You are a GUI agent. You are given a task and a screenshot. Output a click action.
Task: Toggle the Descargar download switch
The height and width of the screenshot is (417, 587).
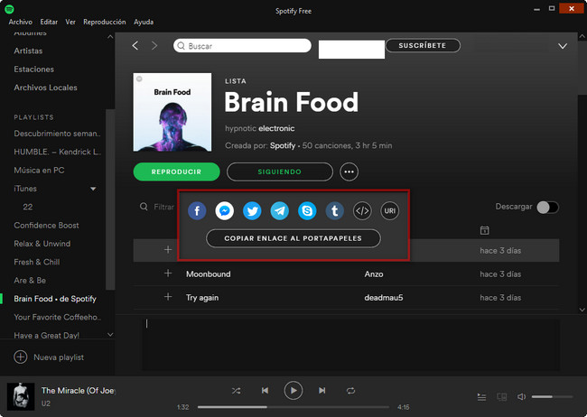pyautogui.click(x=547, y=207)
